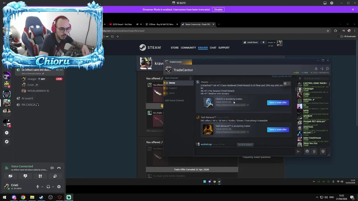Screen dimensions: 358x201
Task: Select Home text channel in TradeCenter
Action: [x=178, y=83]
